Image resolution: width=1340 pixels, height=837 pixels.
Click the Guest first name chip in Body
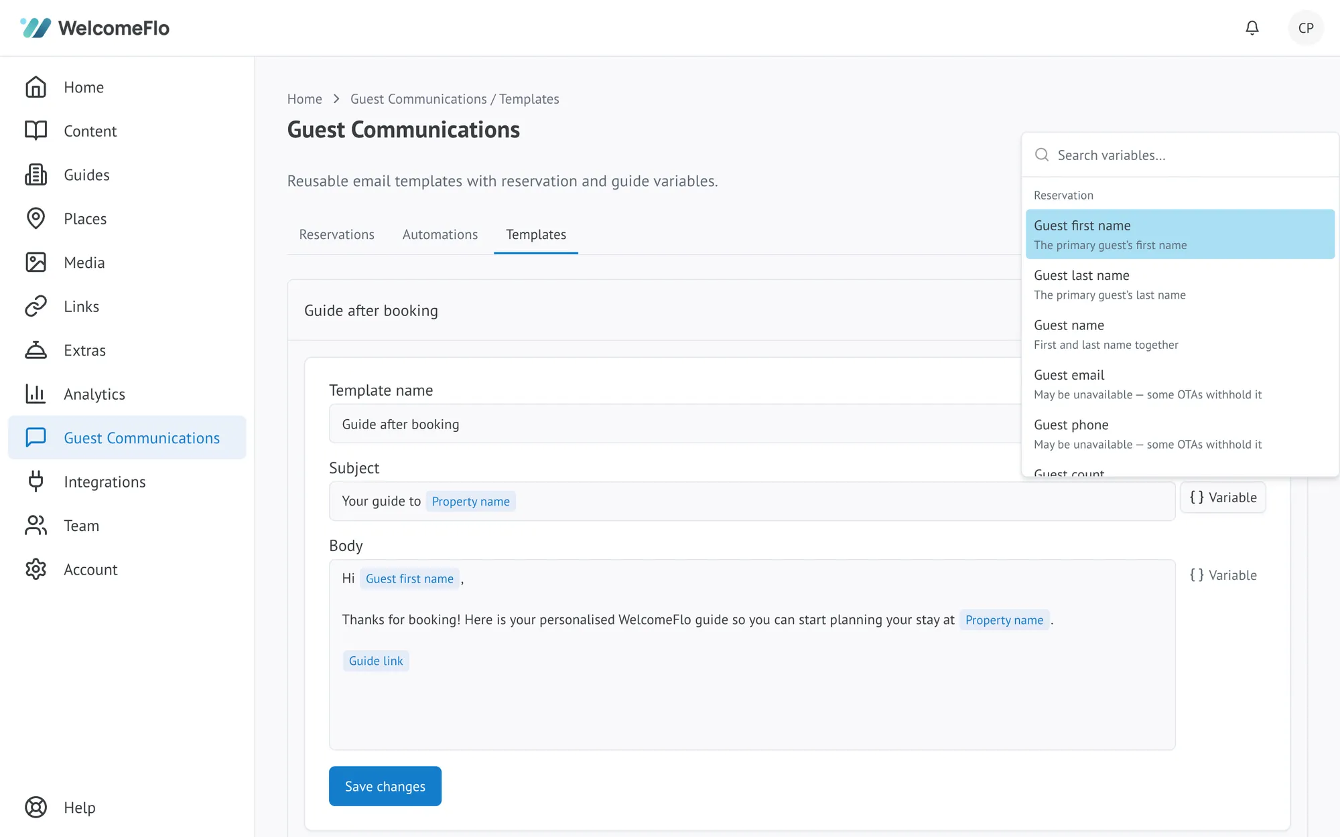(x=409, y=579)
